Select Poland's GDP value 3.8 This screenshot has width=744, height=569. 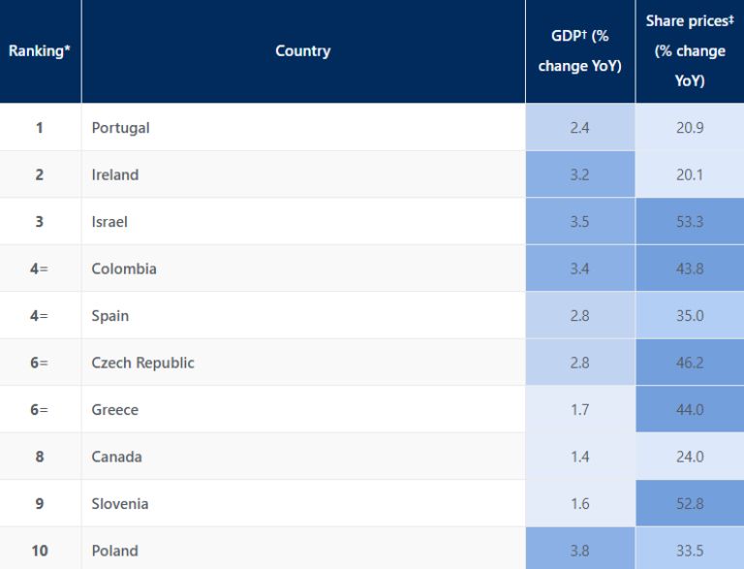[580, 551]
